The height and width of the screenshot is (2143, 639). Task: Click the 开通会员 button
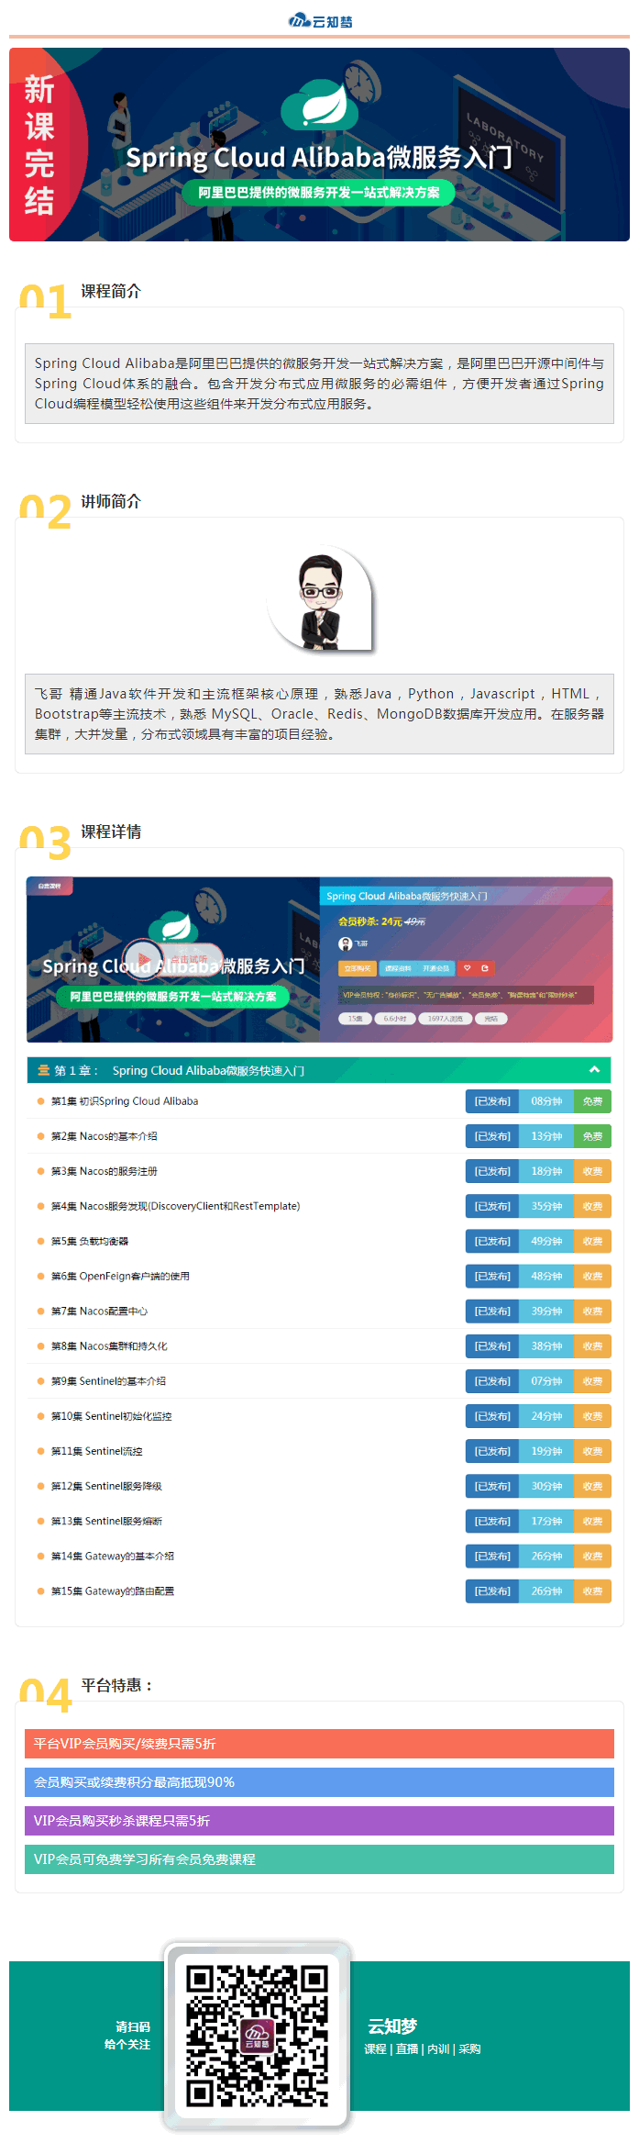point(436,968)
